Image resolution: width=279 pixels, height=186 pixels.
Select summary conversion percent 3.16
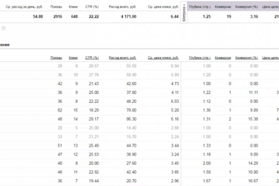[254, 17]
